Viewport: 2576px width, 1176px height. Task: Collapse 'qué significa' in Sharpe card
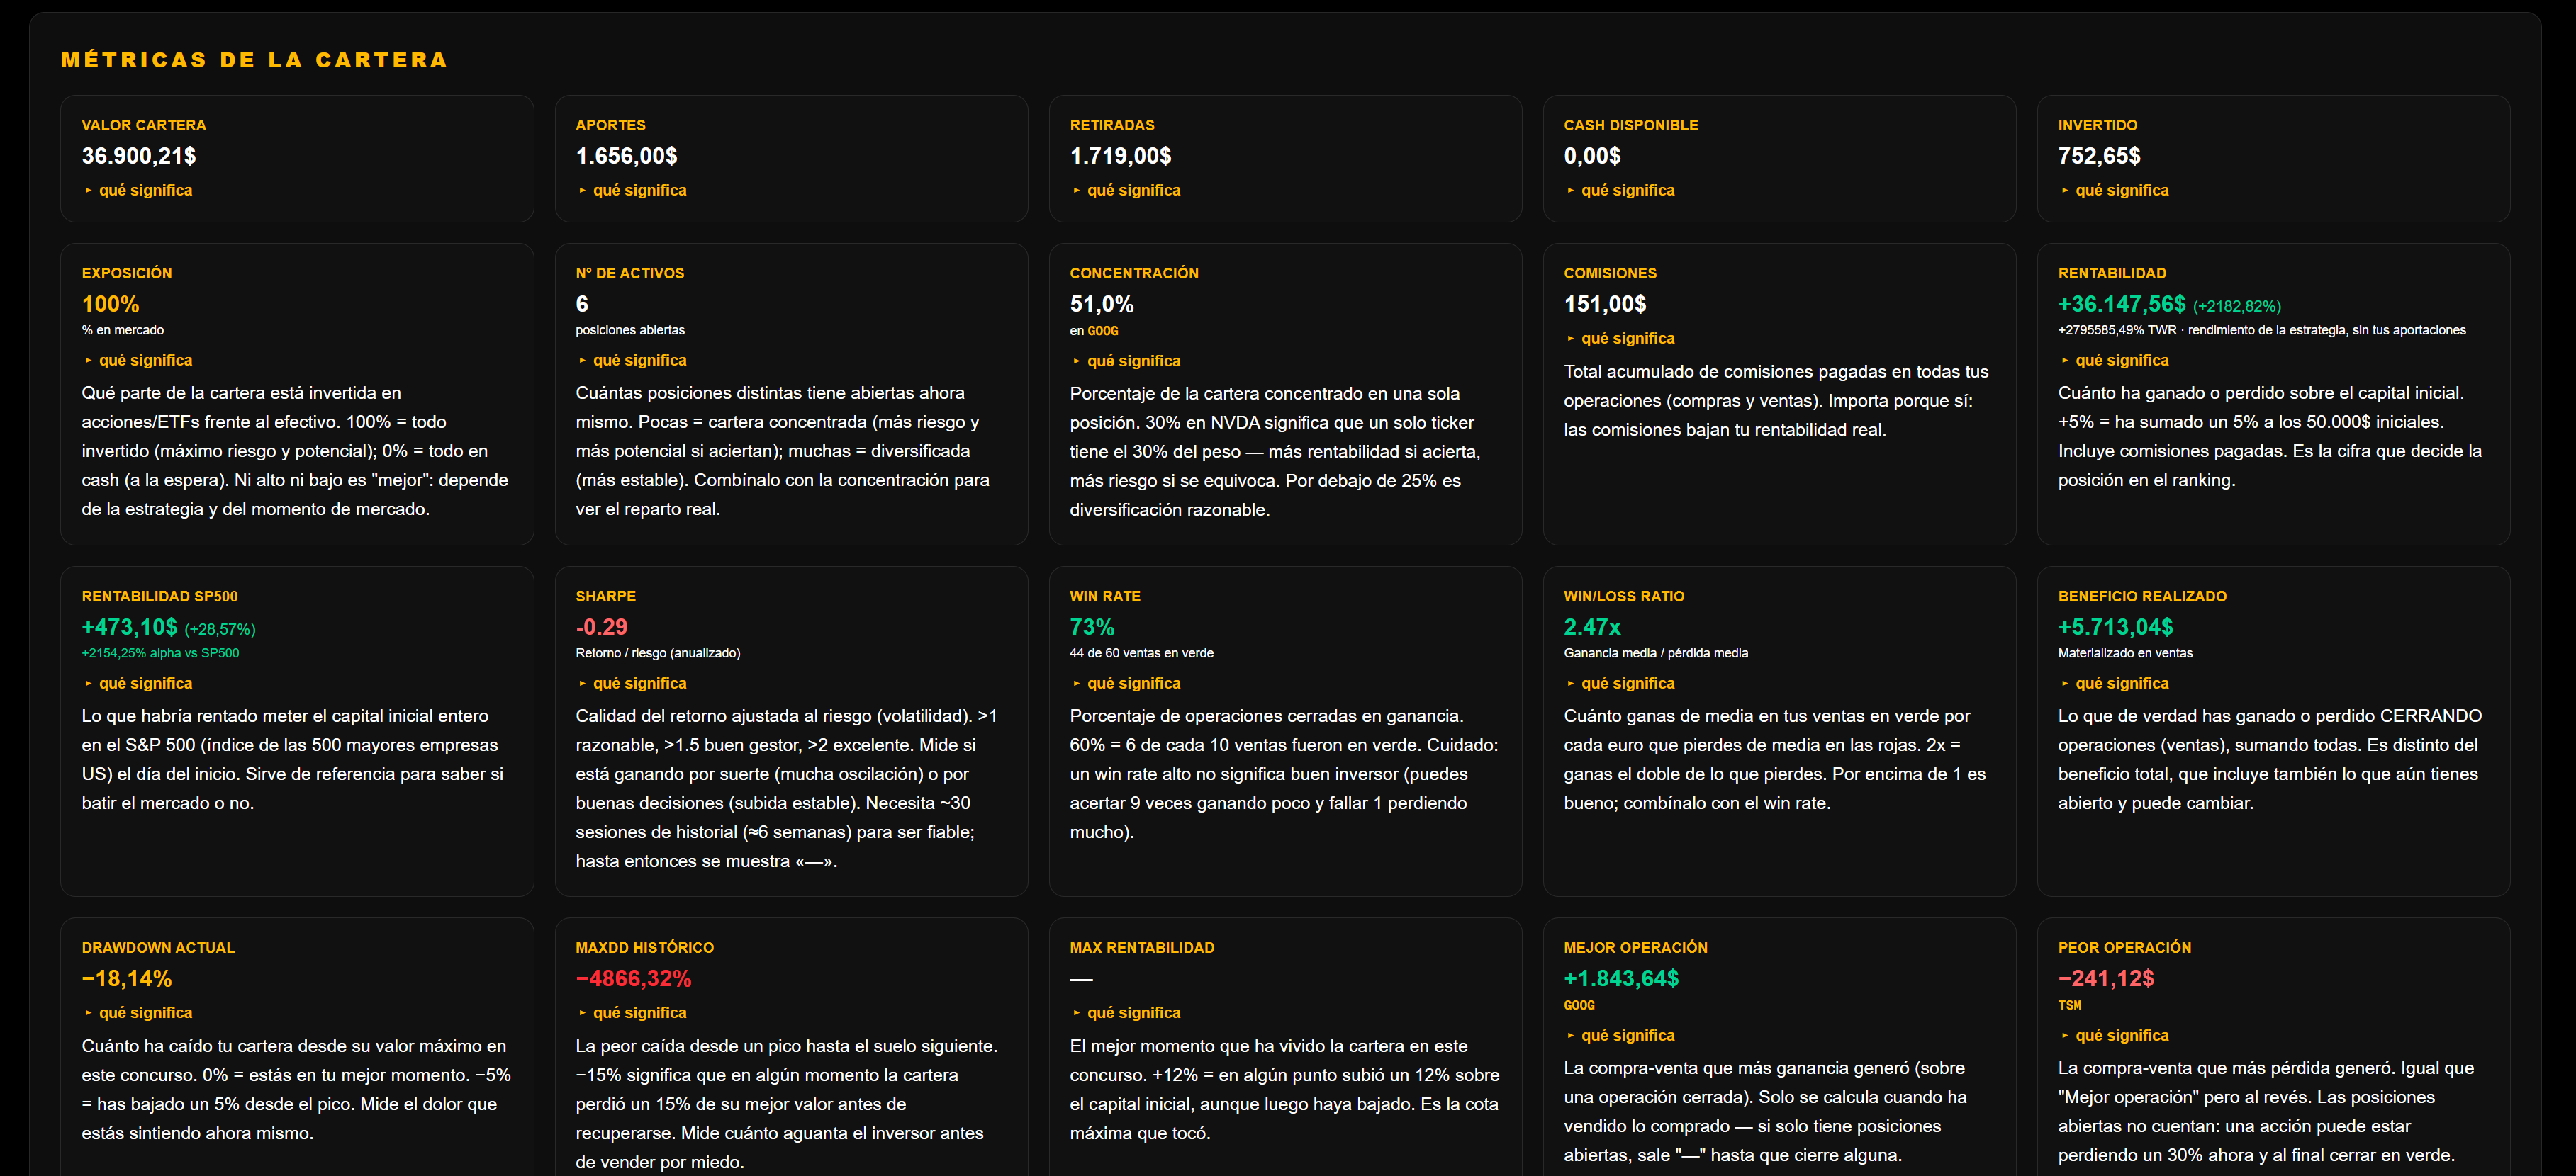point(632,684)
